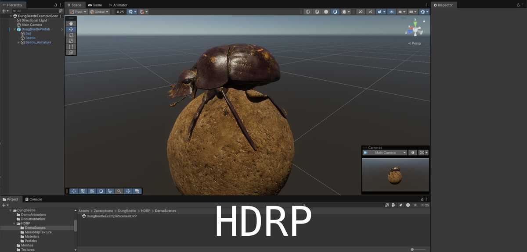Select the Move tool

71,29
